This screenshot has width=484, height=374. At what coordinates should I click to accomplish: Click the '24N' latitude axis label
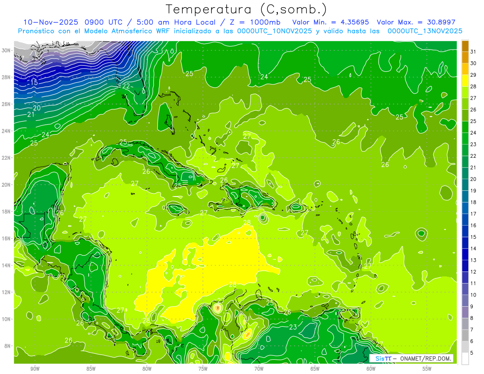[x=6, y=131]
